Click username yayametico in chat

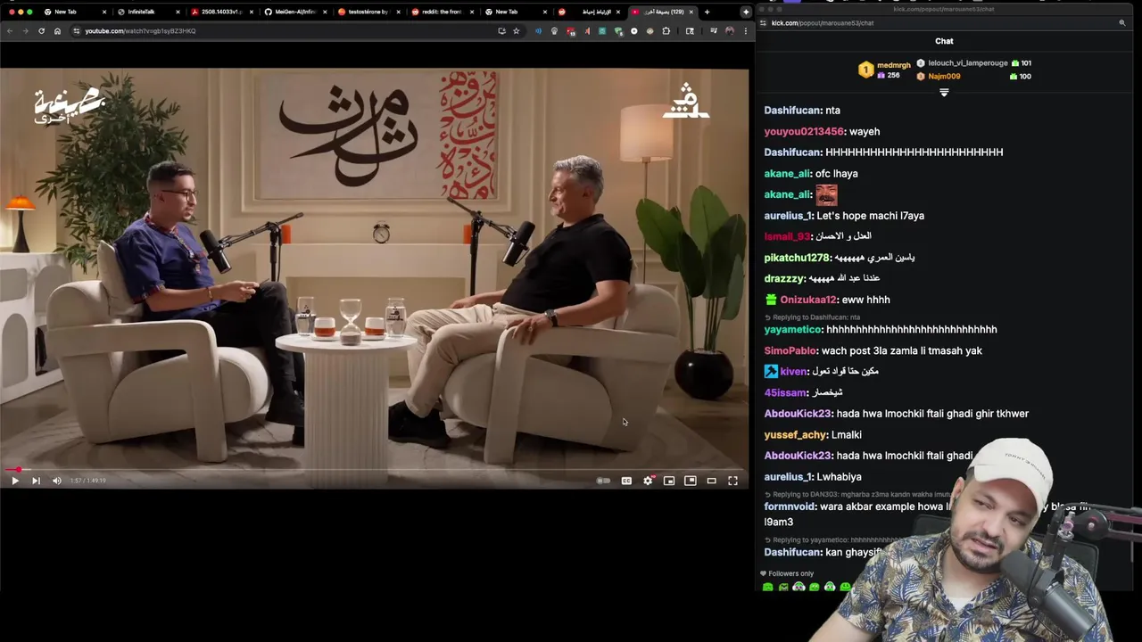793,330
